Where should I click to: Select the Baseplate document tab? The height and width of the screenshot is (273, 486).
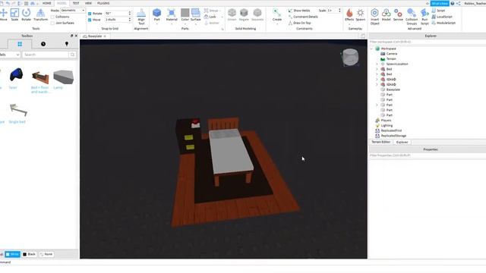[x=94, y=36]
